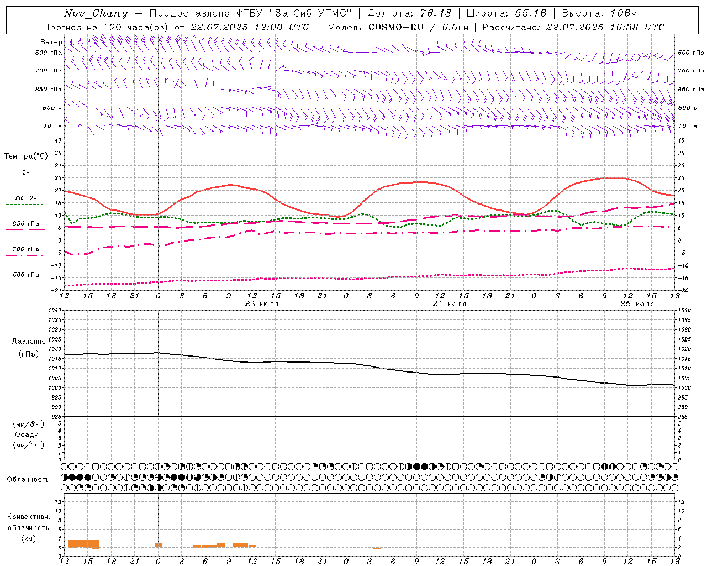This screenshot has height=566, width=707.
Task: Click "Рассчитано: 22.07.2025 16:38 UTC" timestamp
Action: pyautogui.click(x=573, y=27)
